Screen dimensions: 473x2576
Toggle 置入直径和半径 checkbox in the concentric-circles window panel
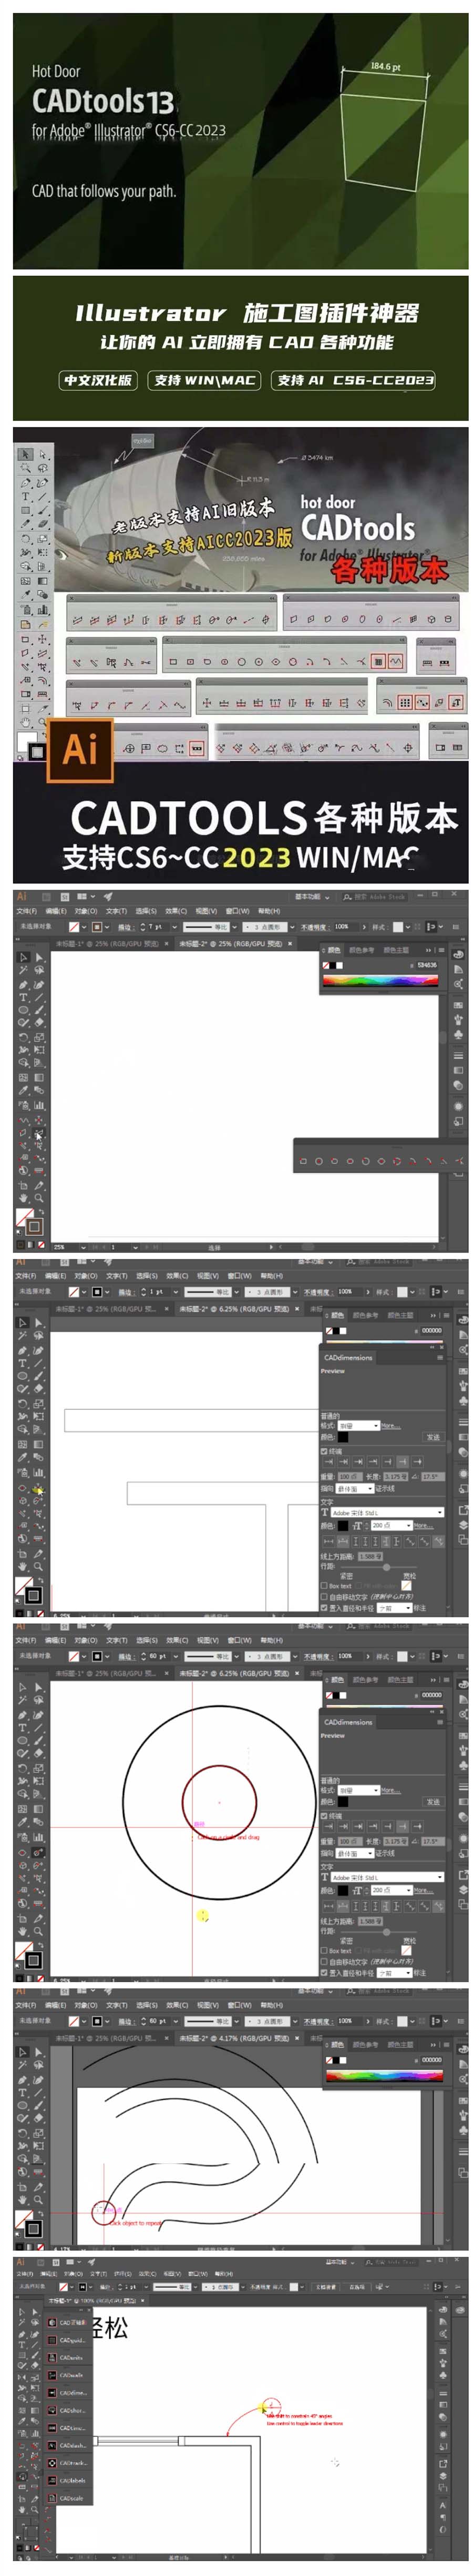[323, 1973]
